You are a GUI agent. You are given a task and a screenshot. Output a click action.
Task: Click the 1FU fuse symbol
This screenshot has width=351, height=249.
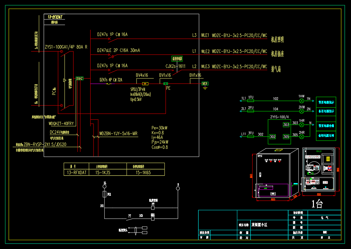pos(250,101)
